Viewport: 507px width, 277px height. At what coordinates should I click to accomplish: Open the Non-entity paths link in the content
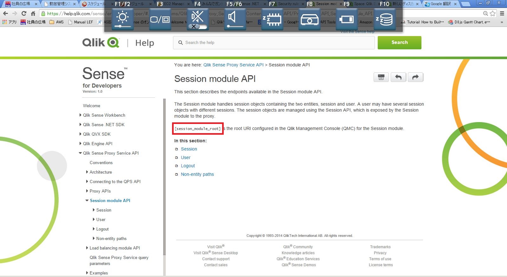[197, 174]
